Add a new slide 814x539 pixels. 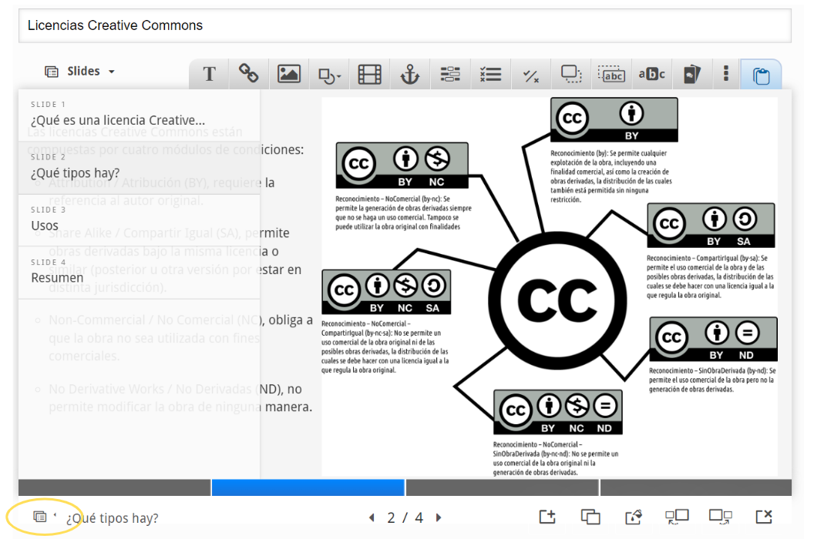[547, 517]
